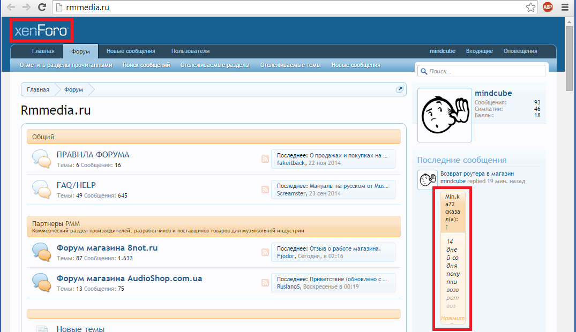Click the Главная breadcrumb
This screenshot has height=332, width=576.
pos(38,89)
